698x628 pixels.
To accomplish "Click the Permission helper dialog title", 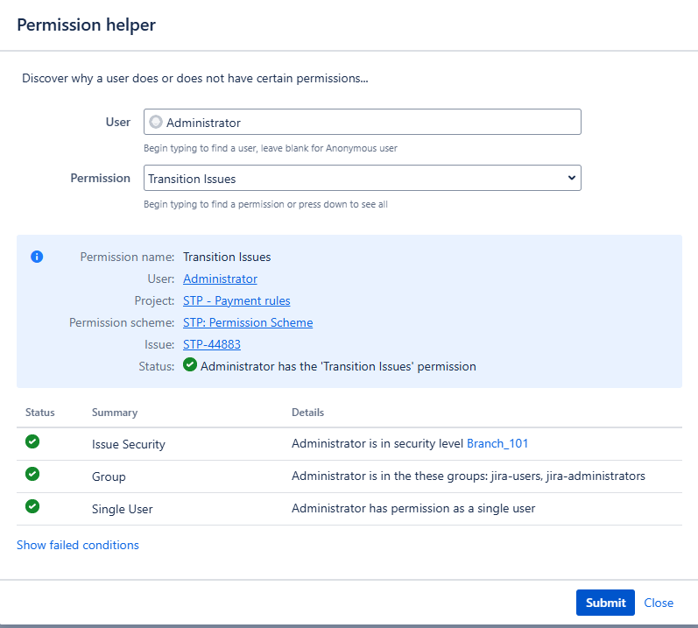I will click(87, 25).
